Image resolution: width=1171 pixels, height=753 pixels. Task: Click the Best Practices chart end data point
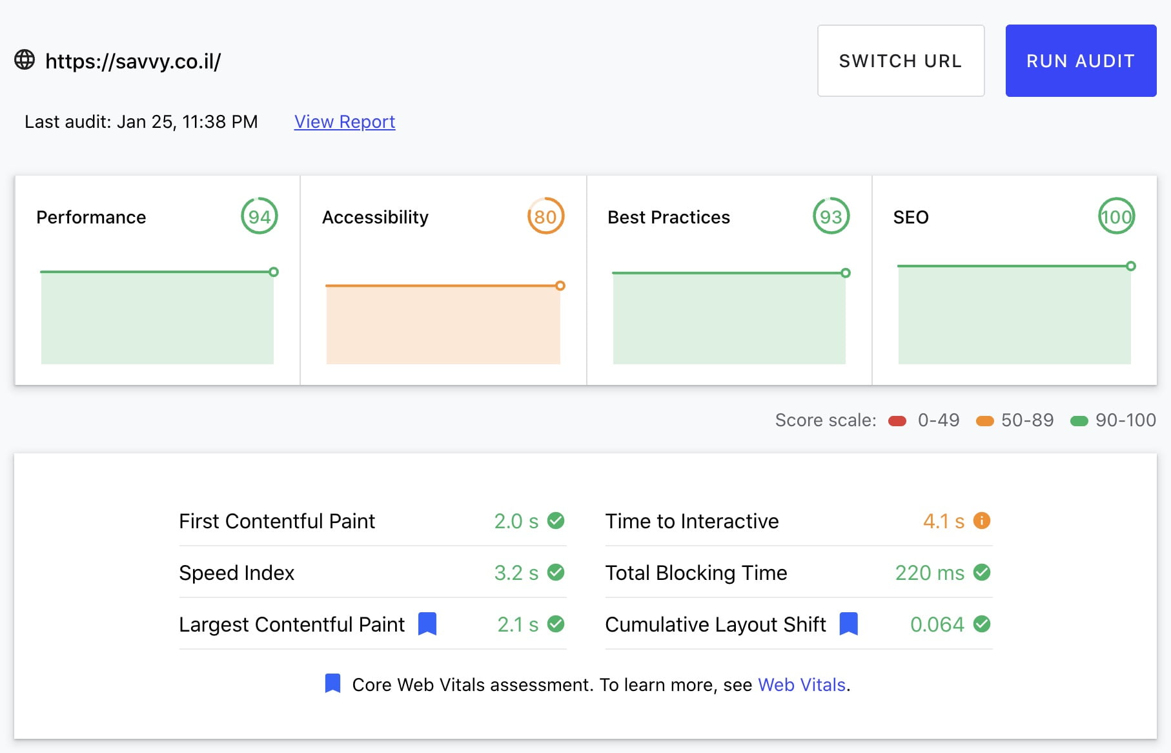[x=846, y=273]
